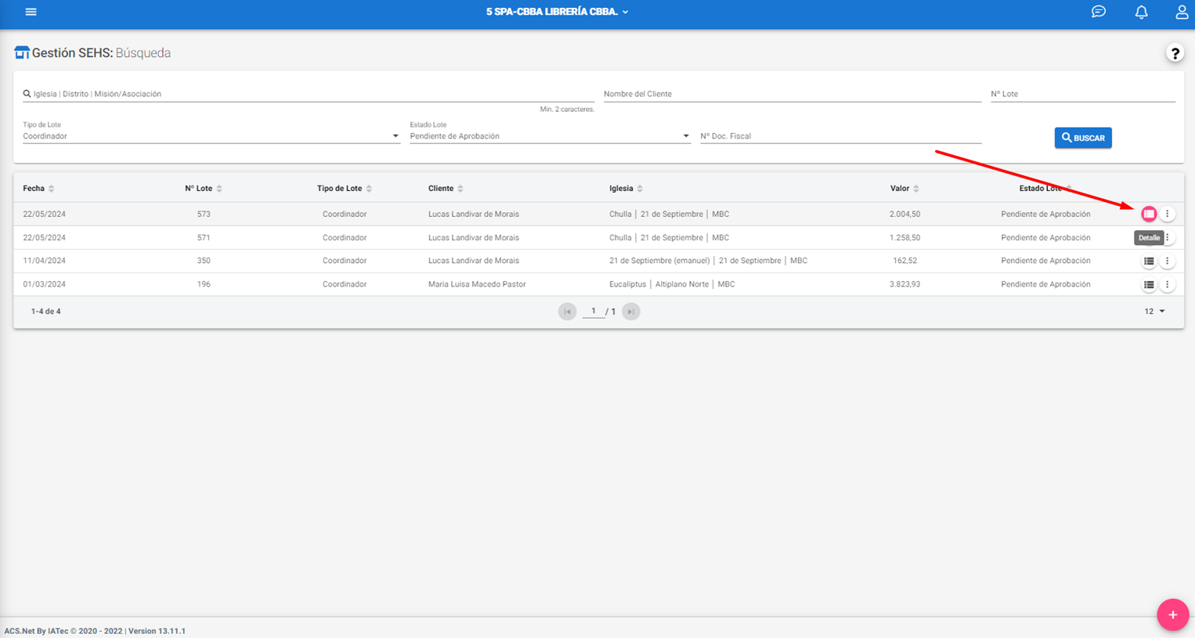Click the Gestión SEHS store icon
Viewport: 1195px width, 638px height.
(22, 52)
